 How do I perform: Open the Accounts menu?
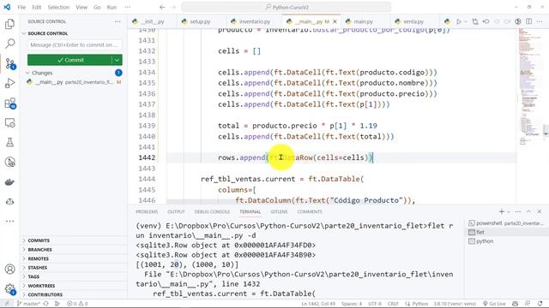point(9,269)
